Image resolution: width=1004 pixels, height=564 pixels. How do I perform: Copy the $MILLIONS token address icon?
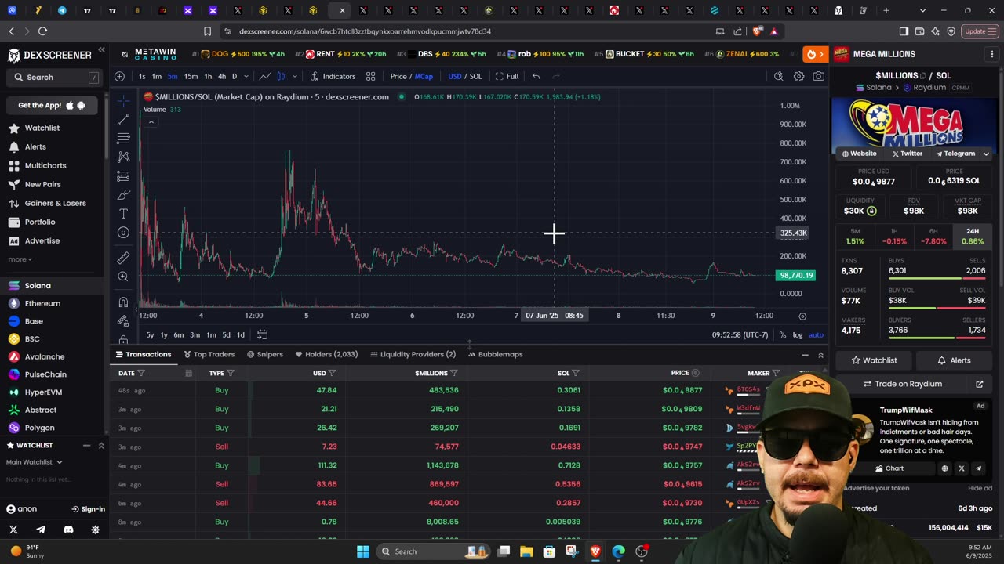click(923, 76)
